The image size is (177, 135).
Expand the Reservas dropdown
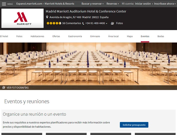click(x=113, y=4)
